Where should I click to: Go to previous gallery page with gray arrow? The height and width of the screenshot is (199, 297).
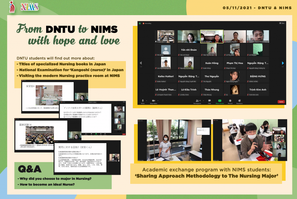141,63
